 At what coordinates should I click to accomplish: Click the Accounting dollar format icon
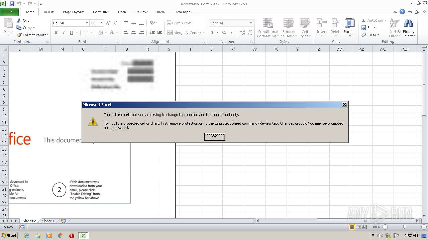pyautogui.click(x=212, y=33)
